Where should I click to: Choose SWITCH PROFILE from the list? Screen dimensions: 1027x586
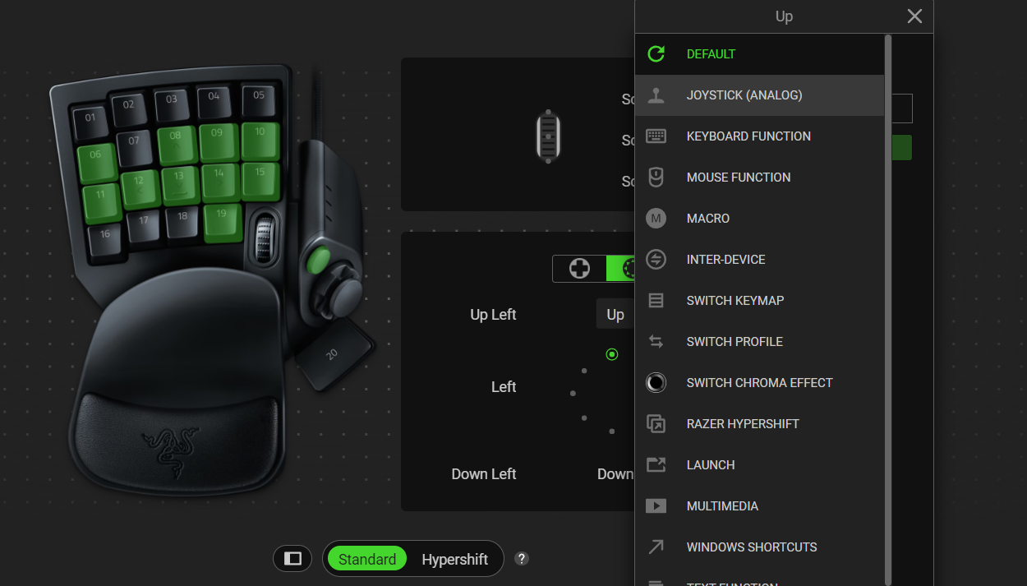tap(760, 342)
